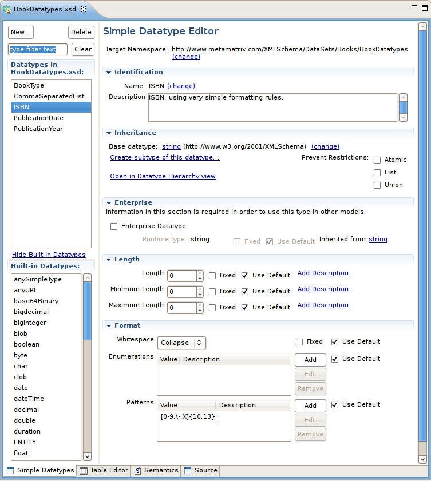Select the pattern [0-9,\-,X]{10,13} row

pos(224,416)
